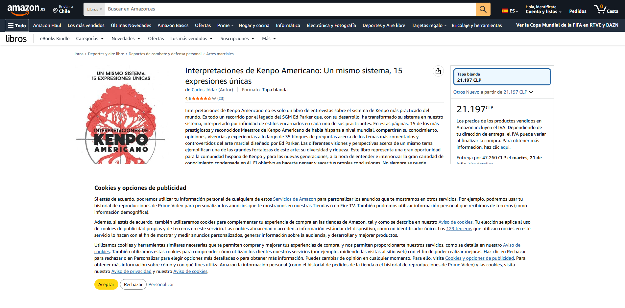Click Ofertas in the books subnav
625x308 pixels.
click(156, 38)
